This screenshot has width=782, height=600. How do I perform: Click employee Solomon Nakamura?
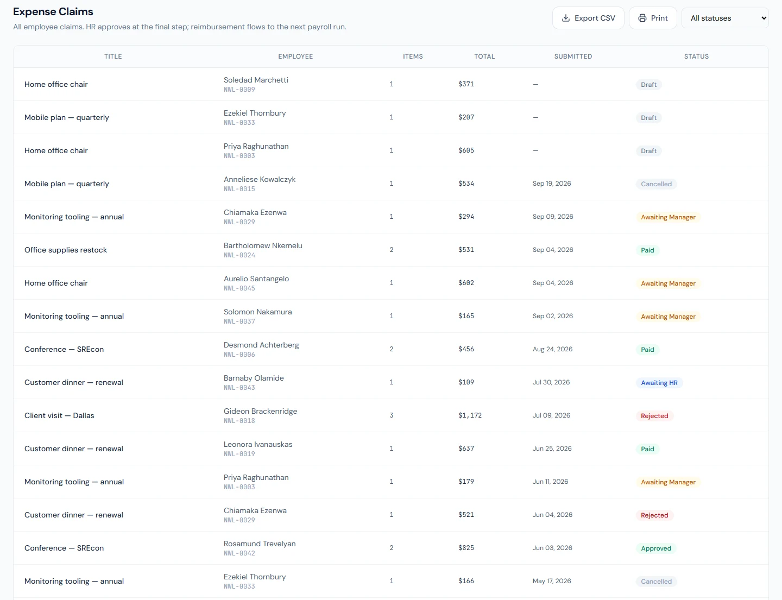[x=258, y=312]
